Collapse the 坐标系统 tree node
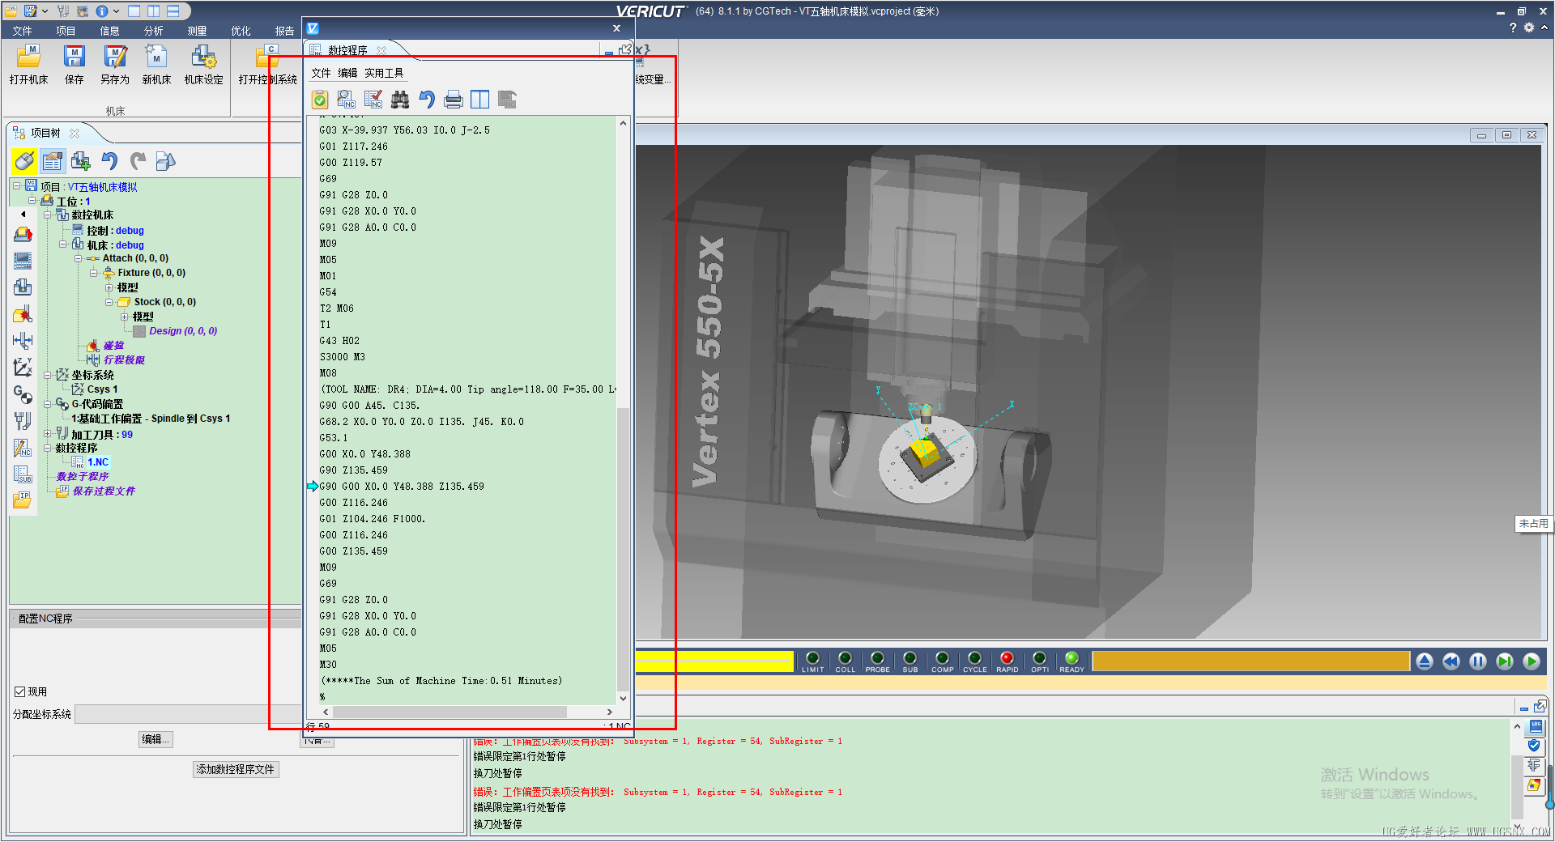Viewport: 1555px width, 842px height. tap(48, 375)
